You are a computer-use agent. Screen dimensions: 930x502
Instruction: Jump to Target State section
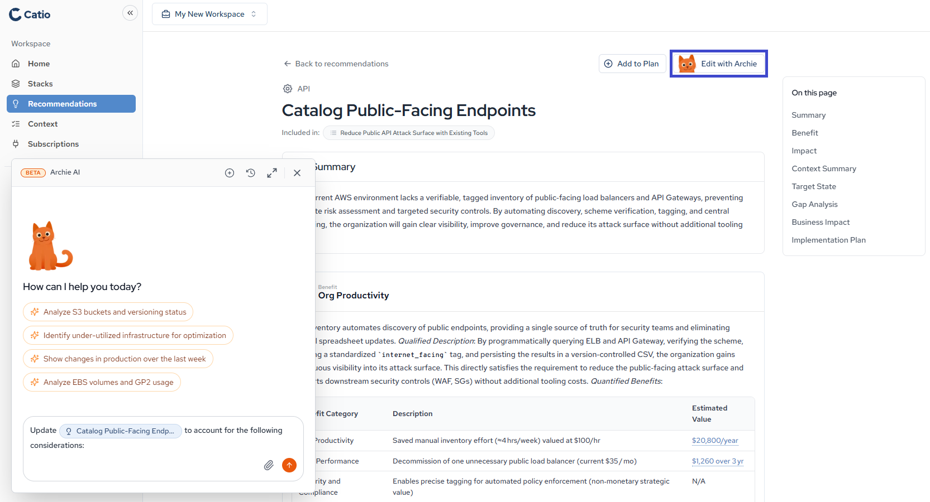click(x=813, y=186)
